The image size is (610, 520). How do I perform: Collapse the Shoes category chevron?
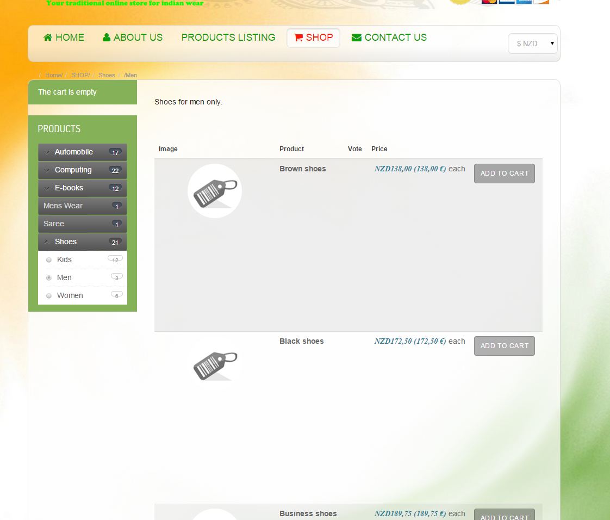point(47,242)
